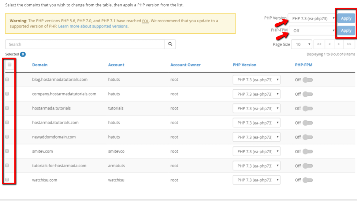This screenshot has width=357, height=201.
Task: Click the tutorials account cell
Action: click(116, 108)
